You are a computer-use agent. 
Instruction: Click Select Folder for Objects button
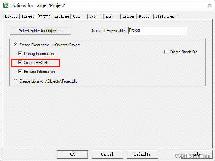coord(41,31)
